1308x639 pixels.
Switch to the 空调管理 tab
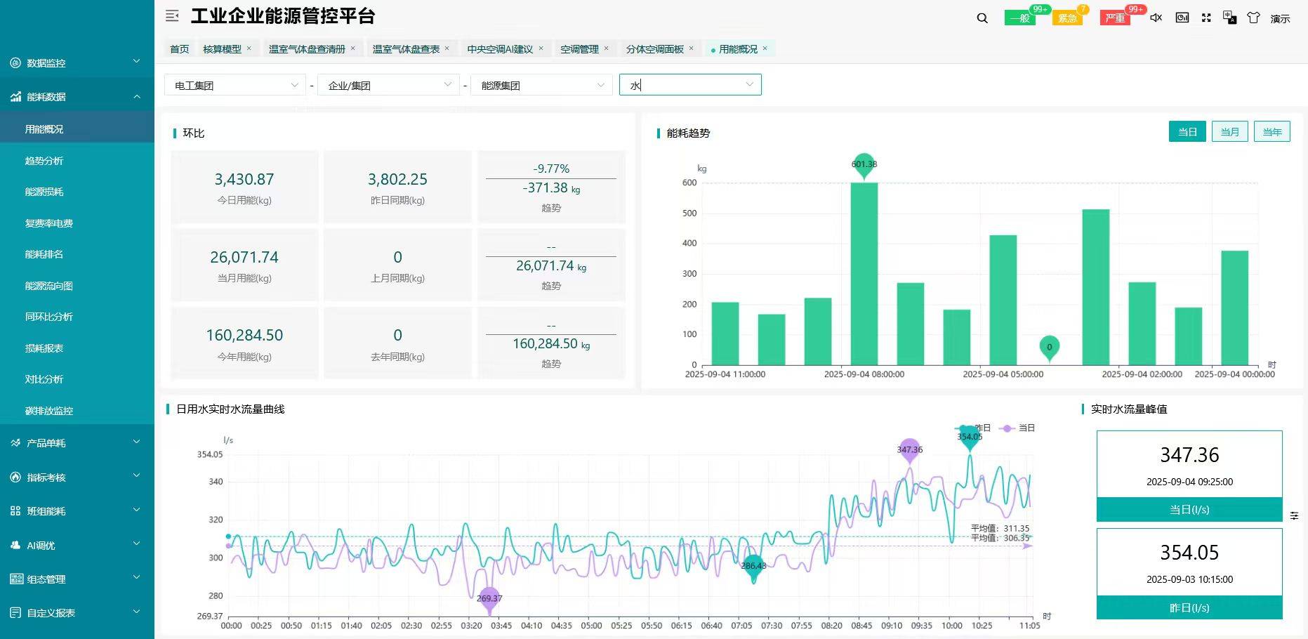coord(580,48)
